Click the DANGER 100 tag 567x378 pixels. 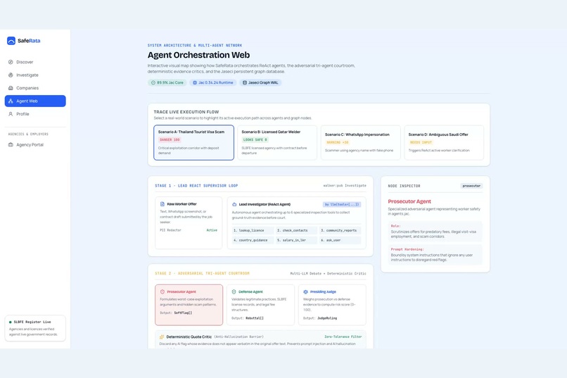pos(170,139)
